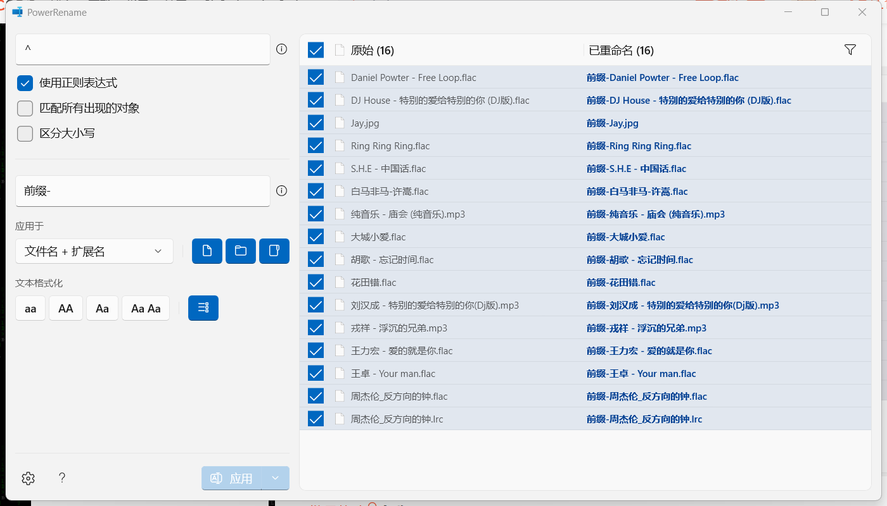Enable 区分大小写 checkbox
Viewport: 887px width, 506px height.
(x=25, y=133)
